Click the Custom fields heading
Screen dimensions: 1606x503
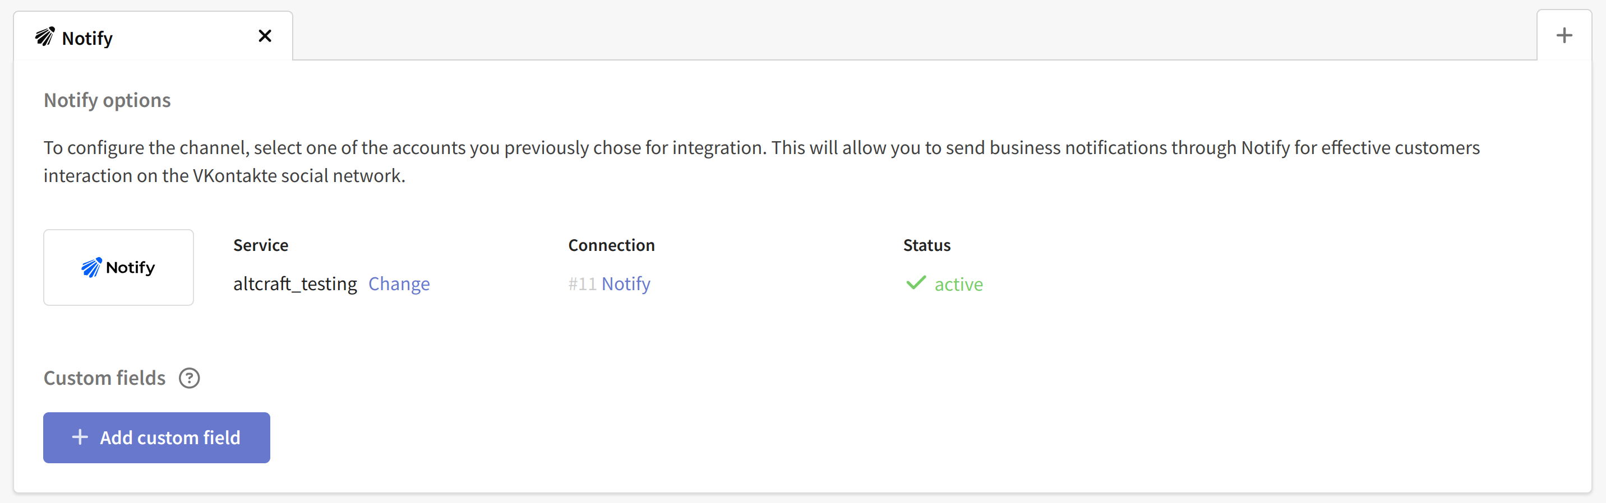click(105, 378)
